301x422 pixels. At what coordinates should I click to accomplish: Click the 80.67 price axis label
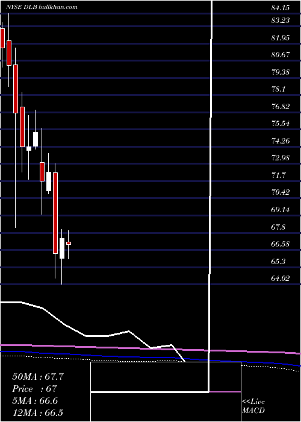pos(281,55)
